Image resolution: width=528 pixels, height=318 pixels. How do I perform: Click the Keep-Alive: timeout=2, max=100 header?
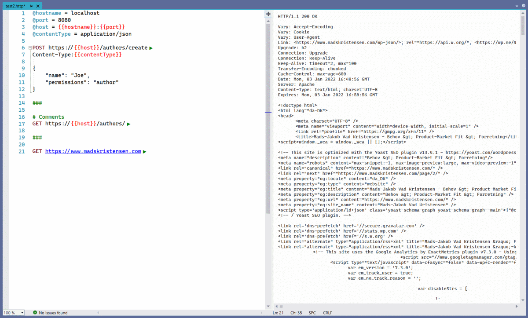pos(317,63)
